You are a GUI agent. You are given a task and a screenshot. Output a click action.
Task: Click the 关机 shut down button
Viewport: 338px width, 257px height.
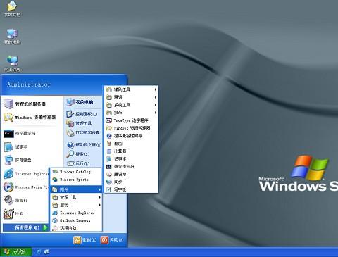click(x=112, y=240)
